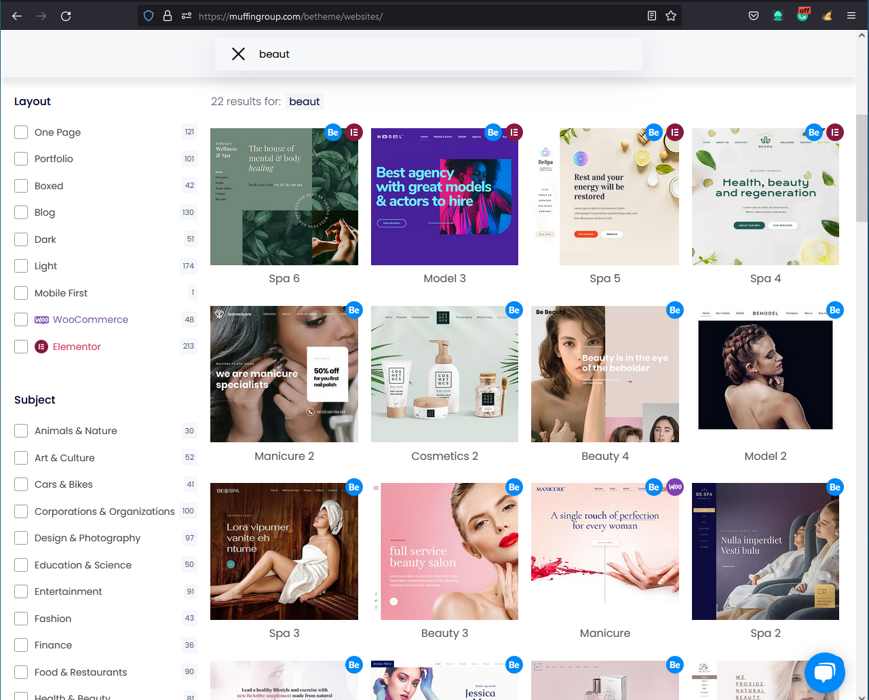Tick the Cars & Bikes subject

point(21,484)
